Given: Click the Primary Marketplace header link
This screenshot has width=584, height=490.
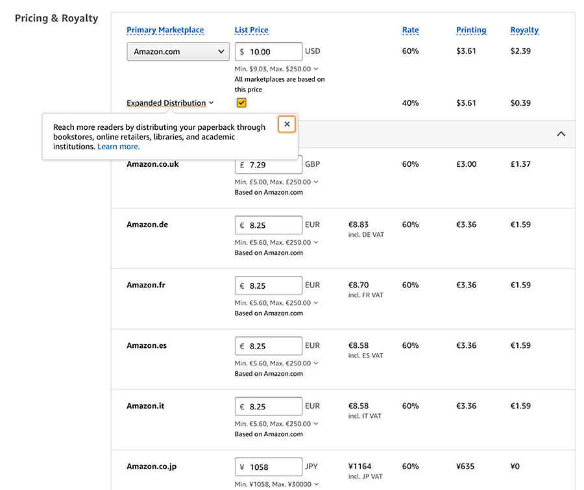Looking at the screenshot, I should coord(165,30).
